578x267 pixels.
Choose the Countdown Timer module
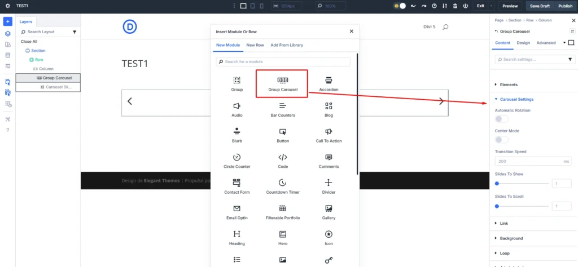pos(282,186)
